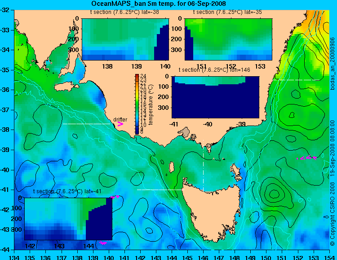Click King Island in western Bass Strait
The width and height of the screenshot is (337, 260).
[172, 167]
